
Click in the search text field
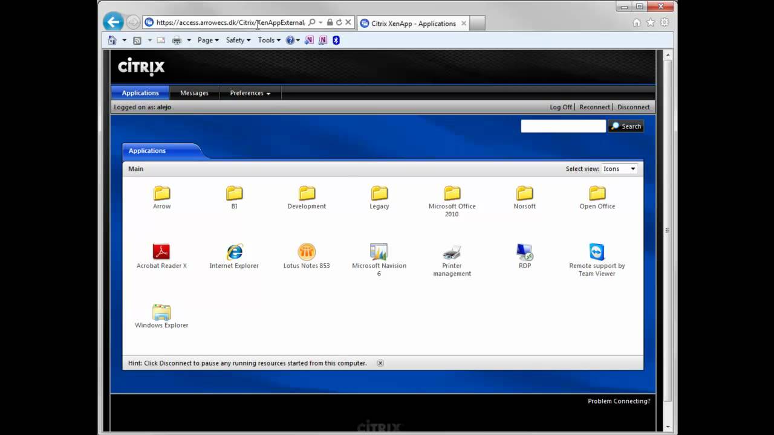coord(563,126)
